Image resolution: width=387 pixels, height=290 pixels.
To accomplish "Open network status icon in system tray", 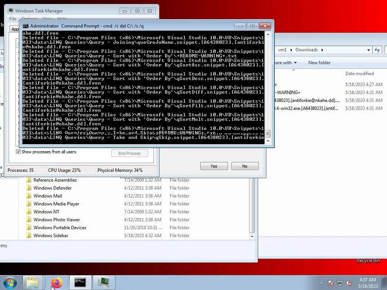I will tap(340, 283).
